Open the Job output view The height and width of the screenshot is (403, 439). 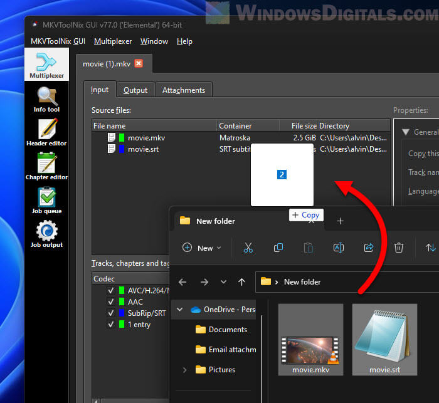coord(46,234)
